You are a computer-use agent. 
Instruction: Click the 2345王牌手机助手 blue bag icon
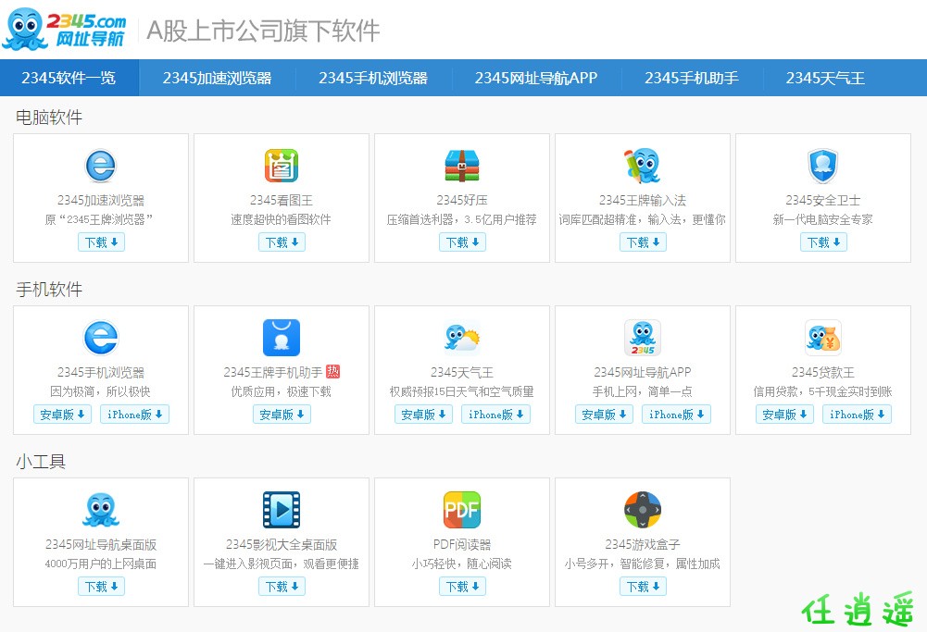tap(282, 338)
